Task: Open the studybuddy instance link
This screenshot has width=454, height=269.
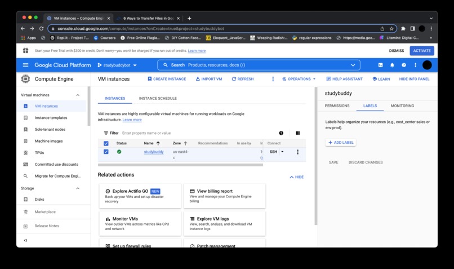Action: click(154, 152)
